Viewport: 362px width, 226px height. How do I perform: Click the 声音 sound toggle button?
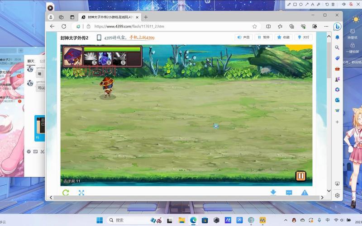(243, 38)
